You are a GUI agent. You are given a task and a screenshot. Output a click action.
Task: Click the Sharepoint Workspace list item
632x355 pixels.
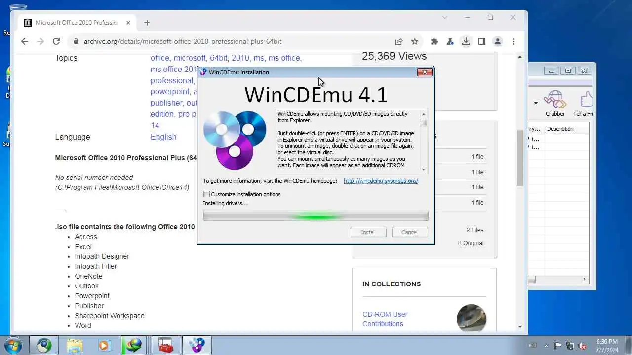[x=110, y=316]
